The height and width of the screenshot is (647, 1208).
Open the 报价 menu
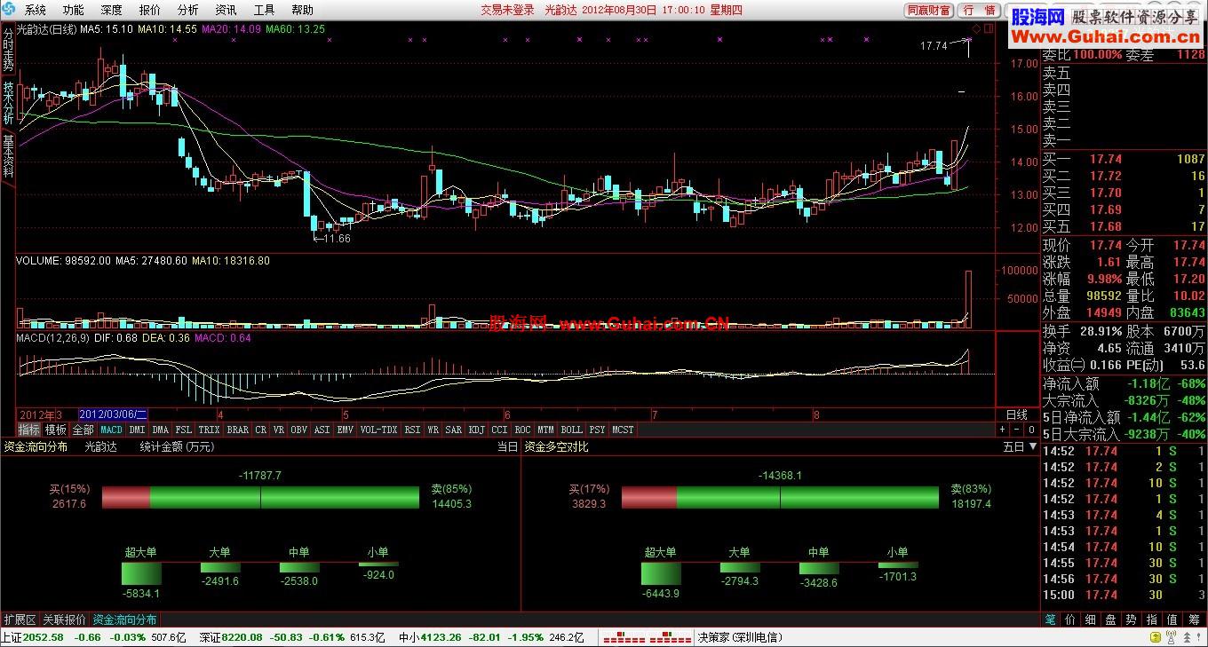[149, 11]
